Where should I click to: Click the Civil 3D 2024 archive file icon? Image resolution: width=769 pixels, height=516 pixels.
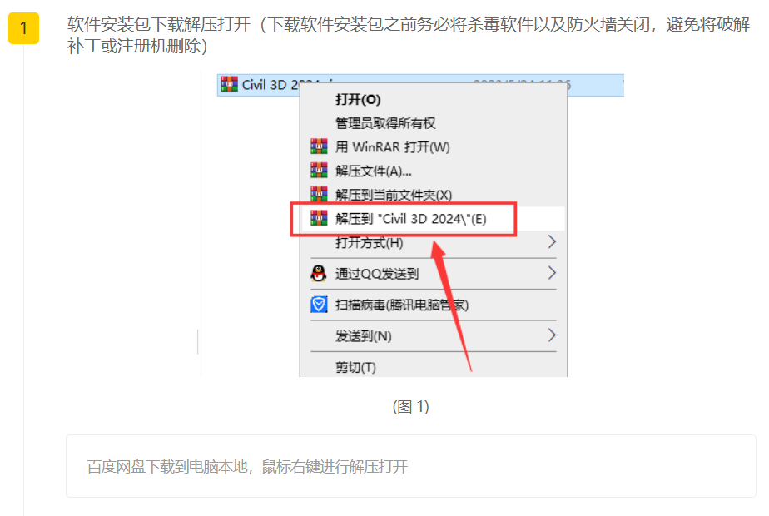click(229, 84)
